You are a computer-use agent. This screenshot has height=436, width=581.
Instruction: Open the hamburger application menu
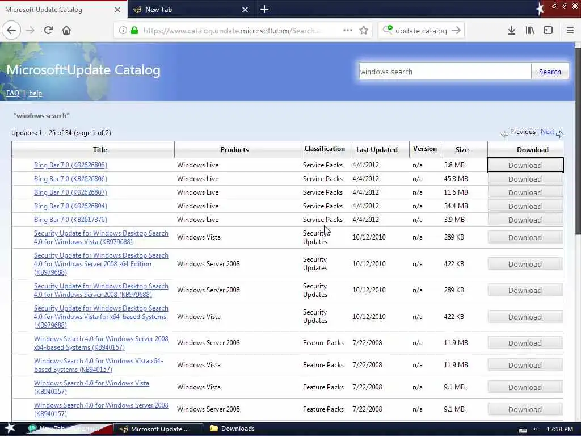(x=570, y=31)
